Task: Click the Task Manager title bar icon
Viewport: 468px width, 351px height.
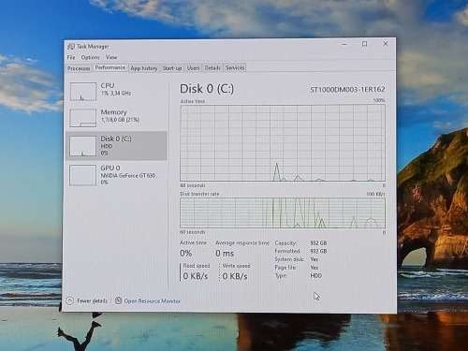Action: click(71, 47)
